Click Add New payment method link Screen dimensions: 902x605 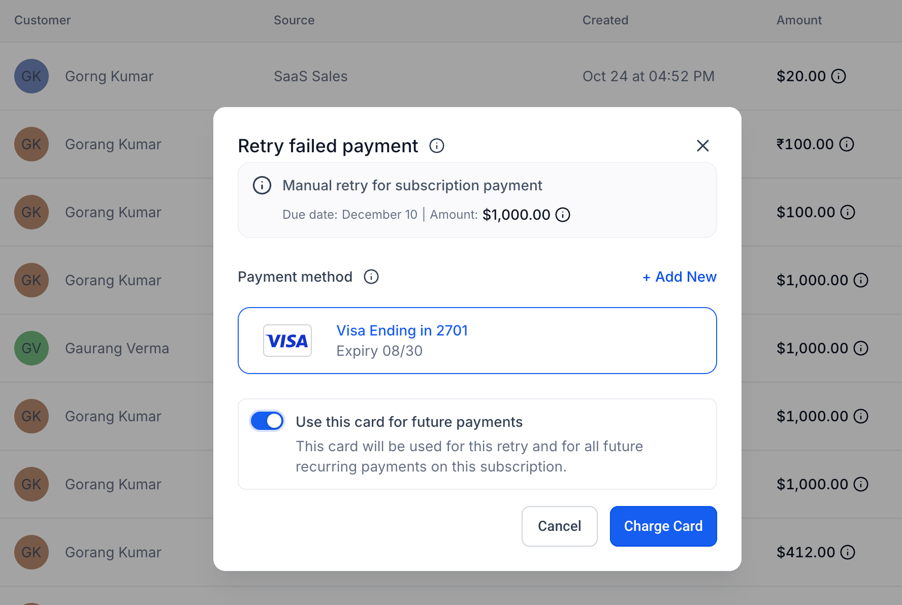tap(680, 277)
